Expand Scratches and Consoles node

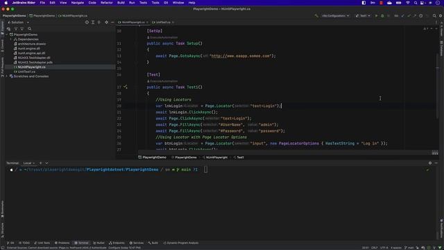[7, 76]
